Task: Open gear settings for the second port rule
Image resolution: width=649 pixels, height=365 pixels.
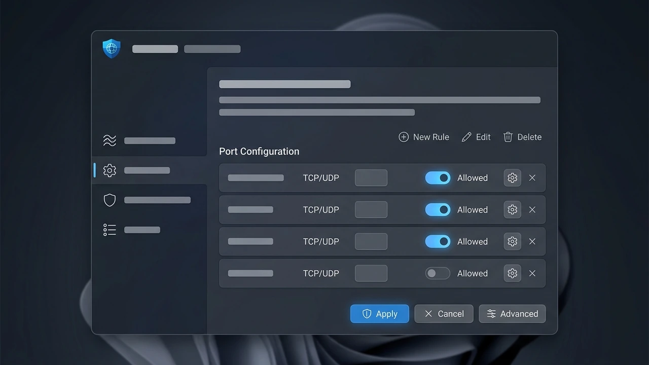Action: point(512,210)
